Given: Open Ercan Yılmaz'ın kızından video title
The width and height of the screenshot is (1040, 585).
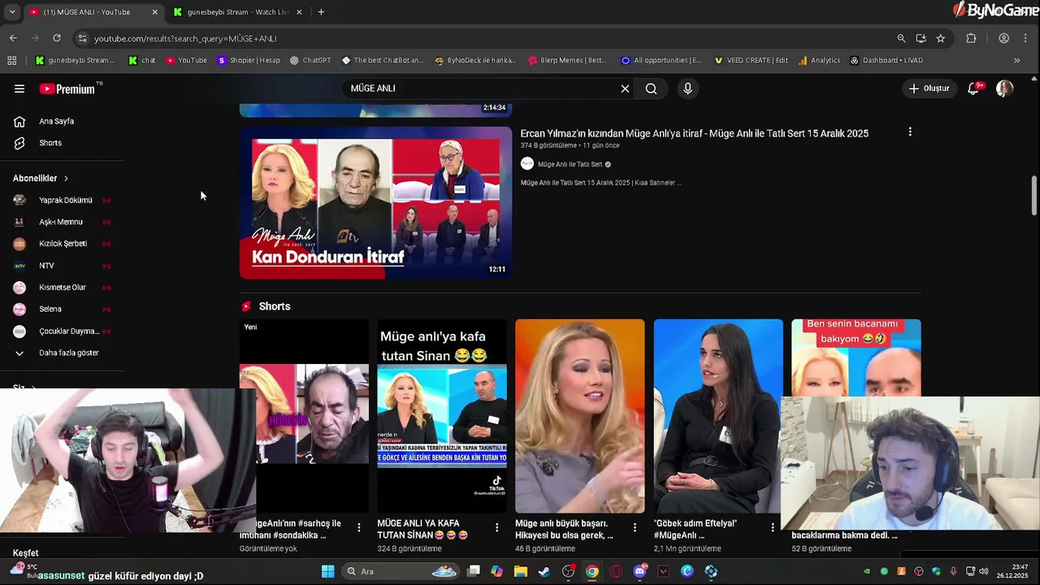Looking at the screenshot, I should pyautogui.click(x=694, y=133).
